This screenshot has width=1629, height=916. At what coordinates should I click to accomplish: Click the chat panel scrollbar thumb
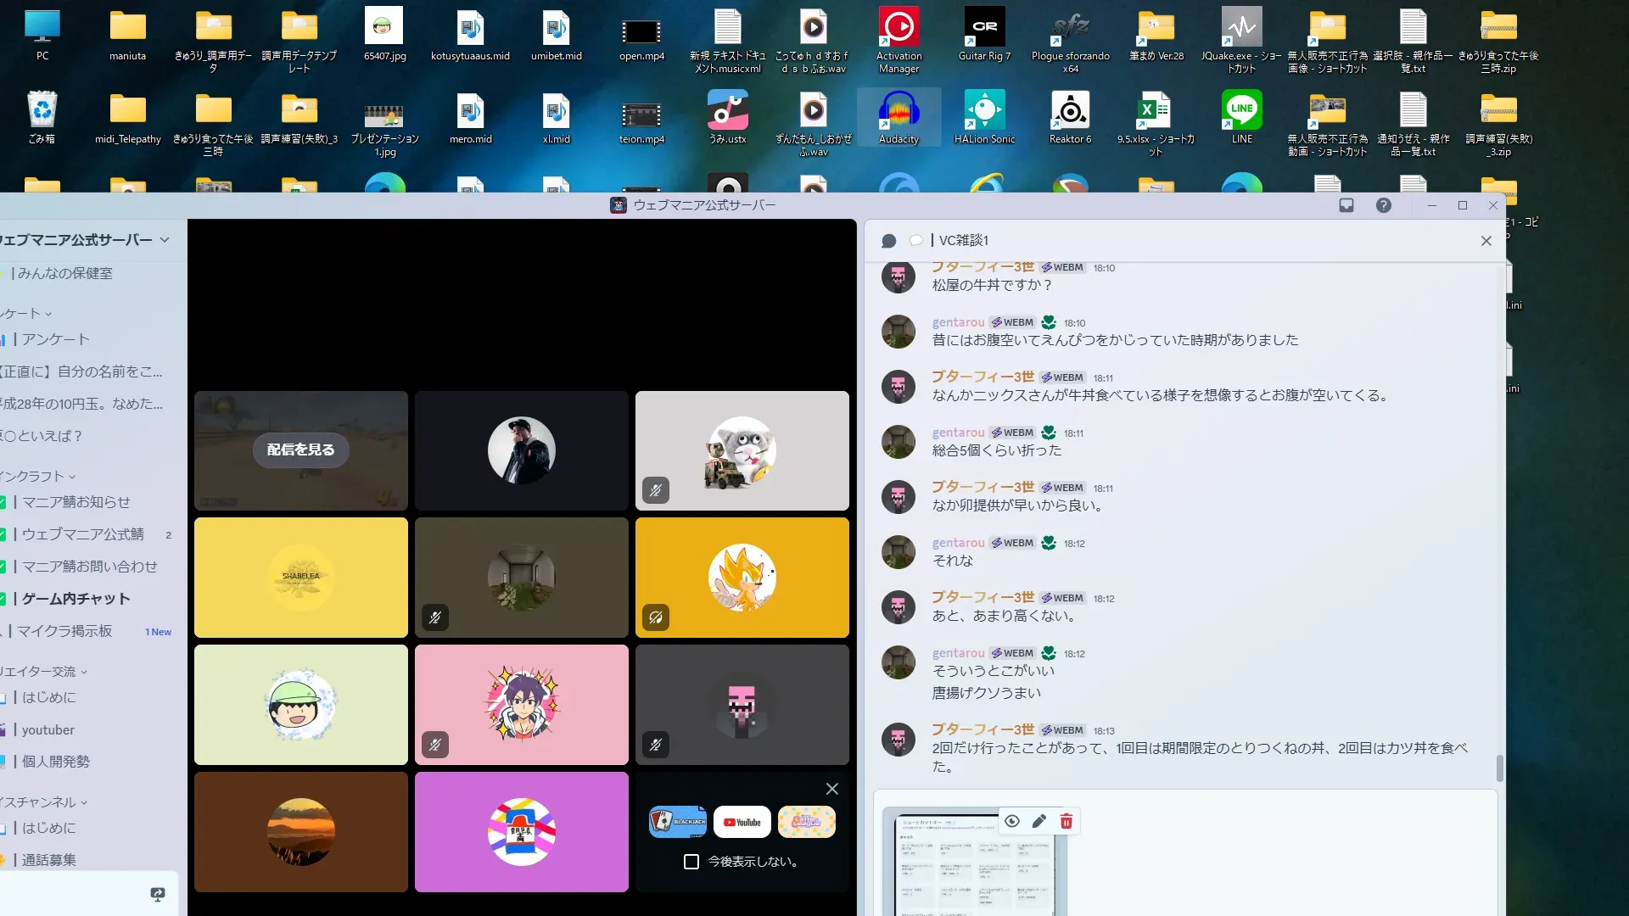click(1499, 768)
